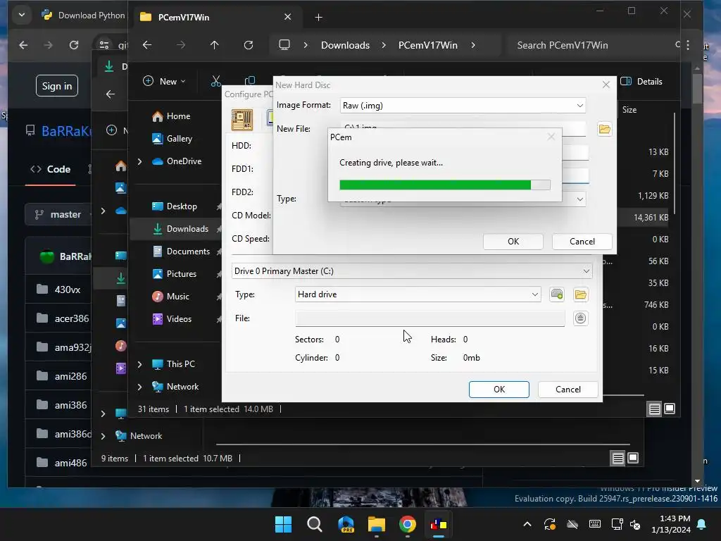Open the Details pane button in Explorer
721x541 pixels.
point(641,82)
